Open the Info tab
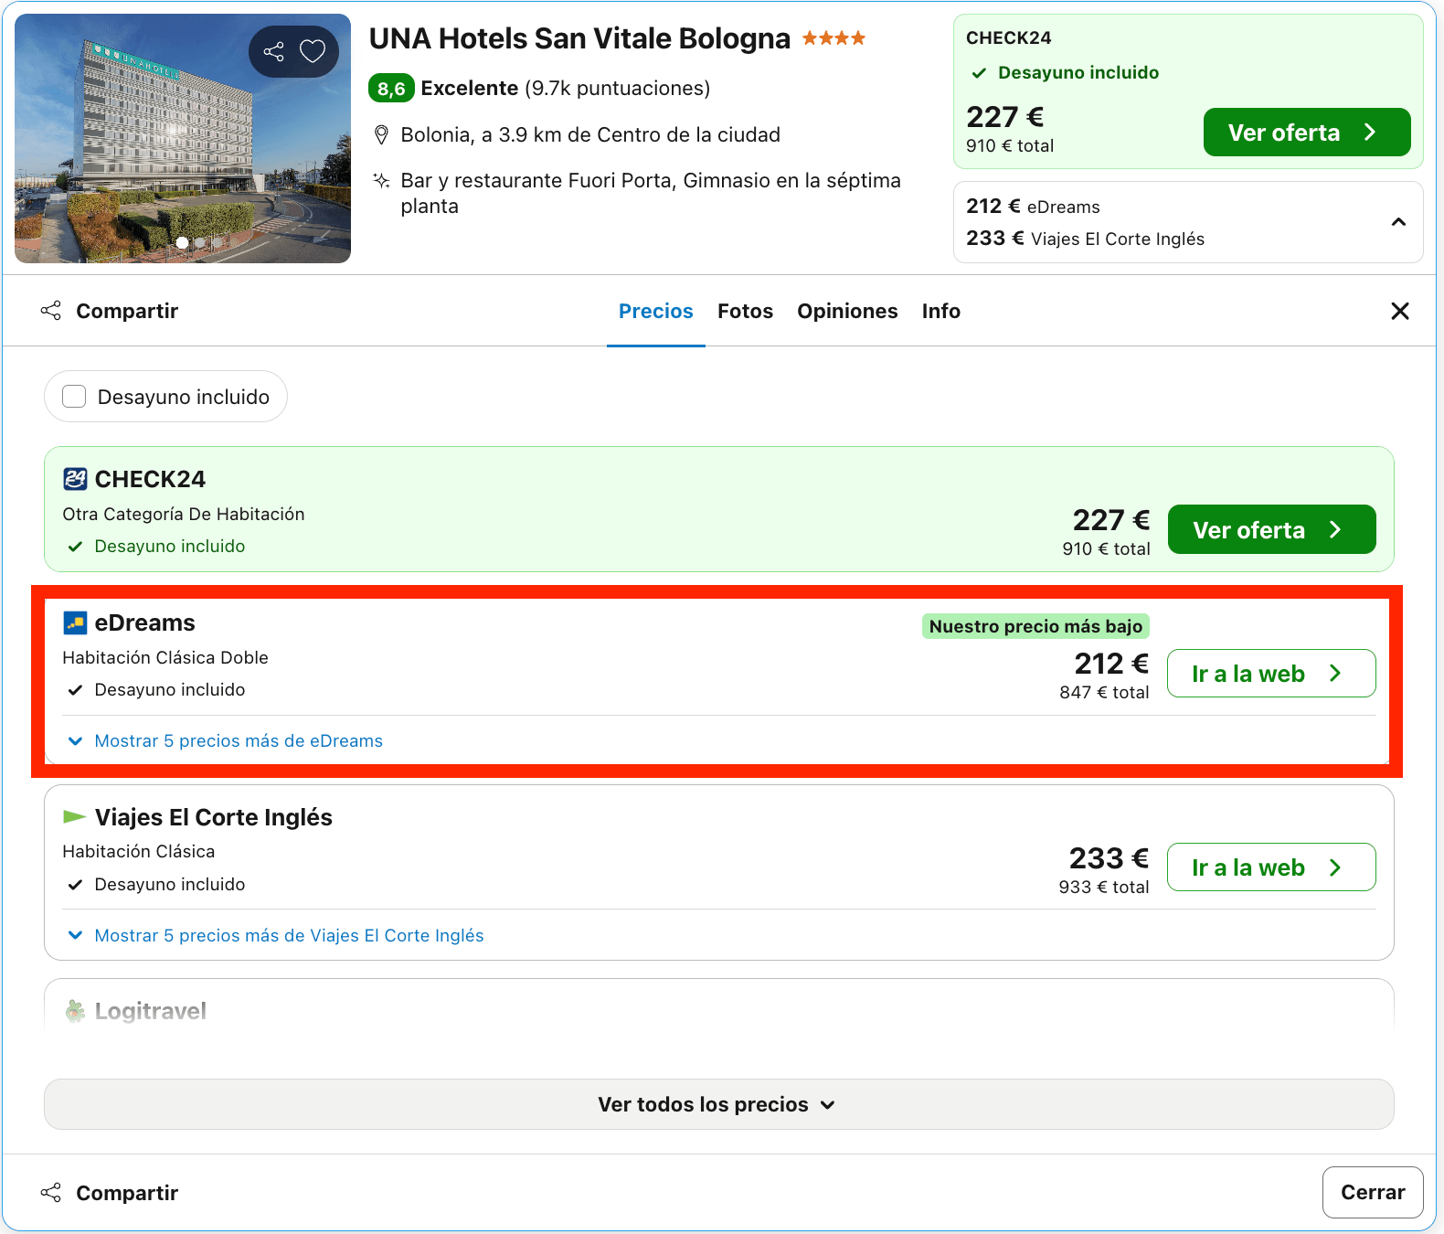The height and width of the screenshot is (1234, 1444). coord(940,311)
